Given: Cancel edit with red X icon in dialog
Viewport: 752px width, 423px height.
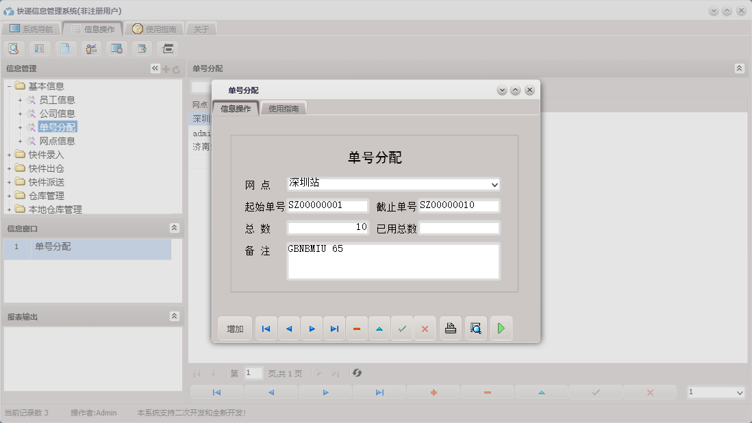Looking at the screenshot, I should tap(425, 329).
